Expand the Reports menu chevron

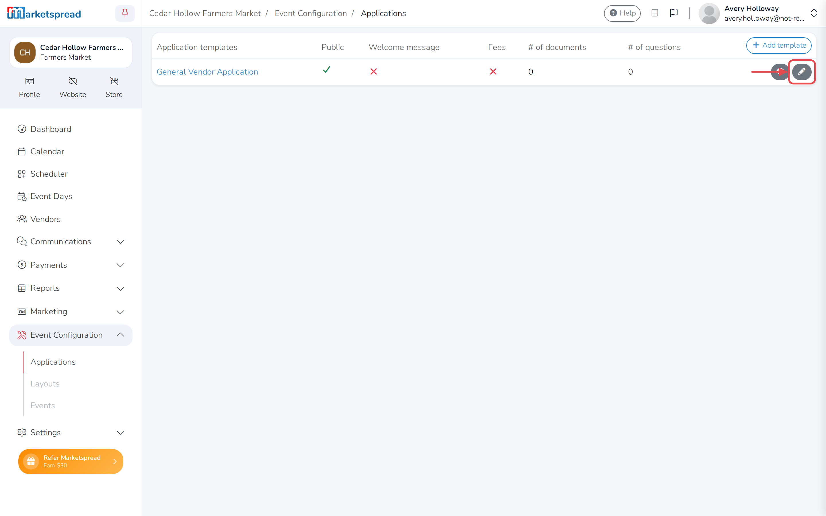120,288
